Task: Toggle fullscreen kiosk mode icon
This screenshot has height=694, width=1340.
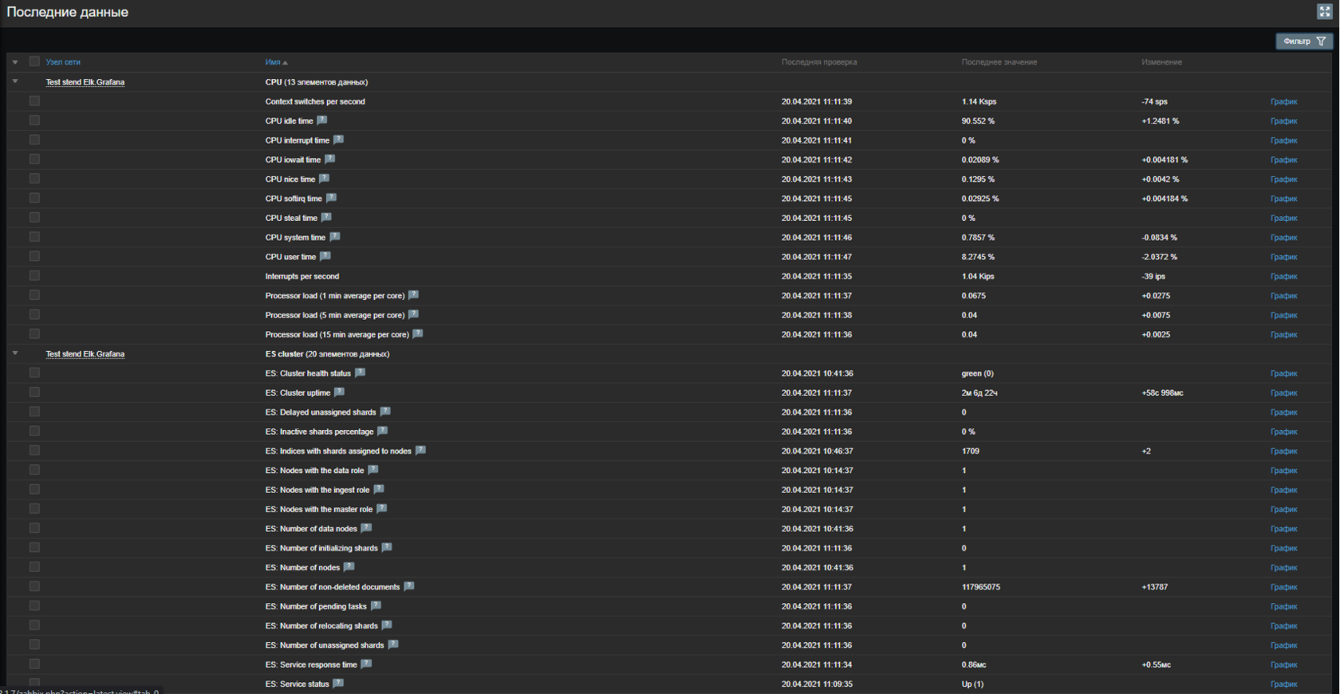Action: click(1324, 11)
